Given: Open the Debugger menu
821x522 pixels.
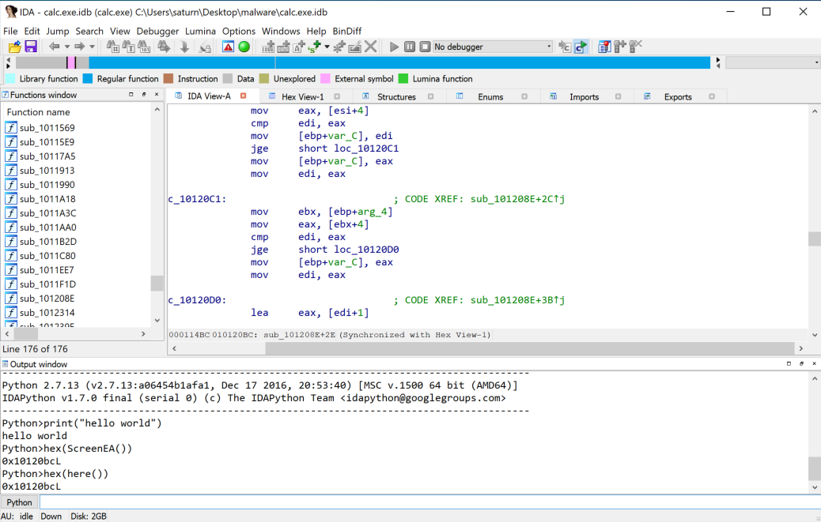Looking at the screenshot, I should click(157, 31).
